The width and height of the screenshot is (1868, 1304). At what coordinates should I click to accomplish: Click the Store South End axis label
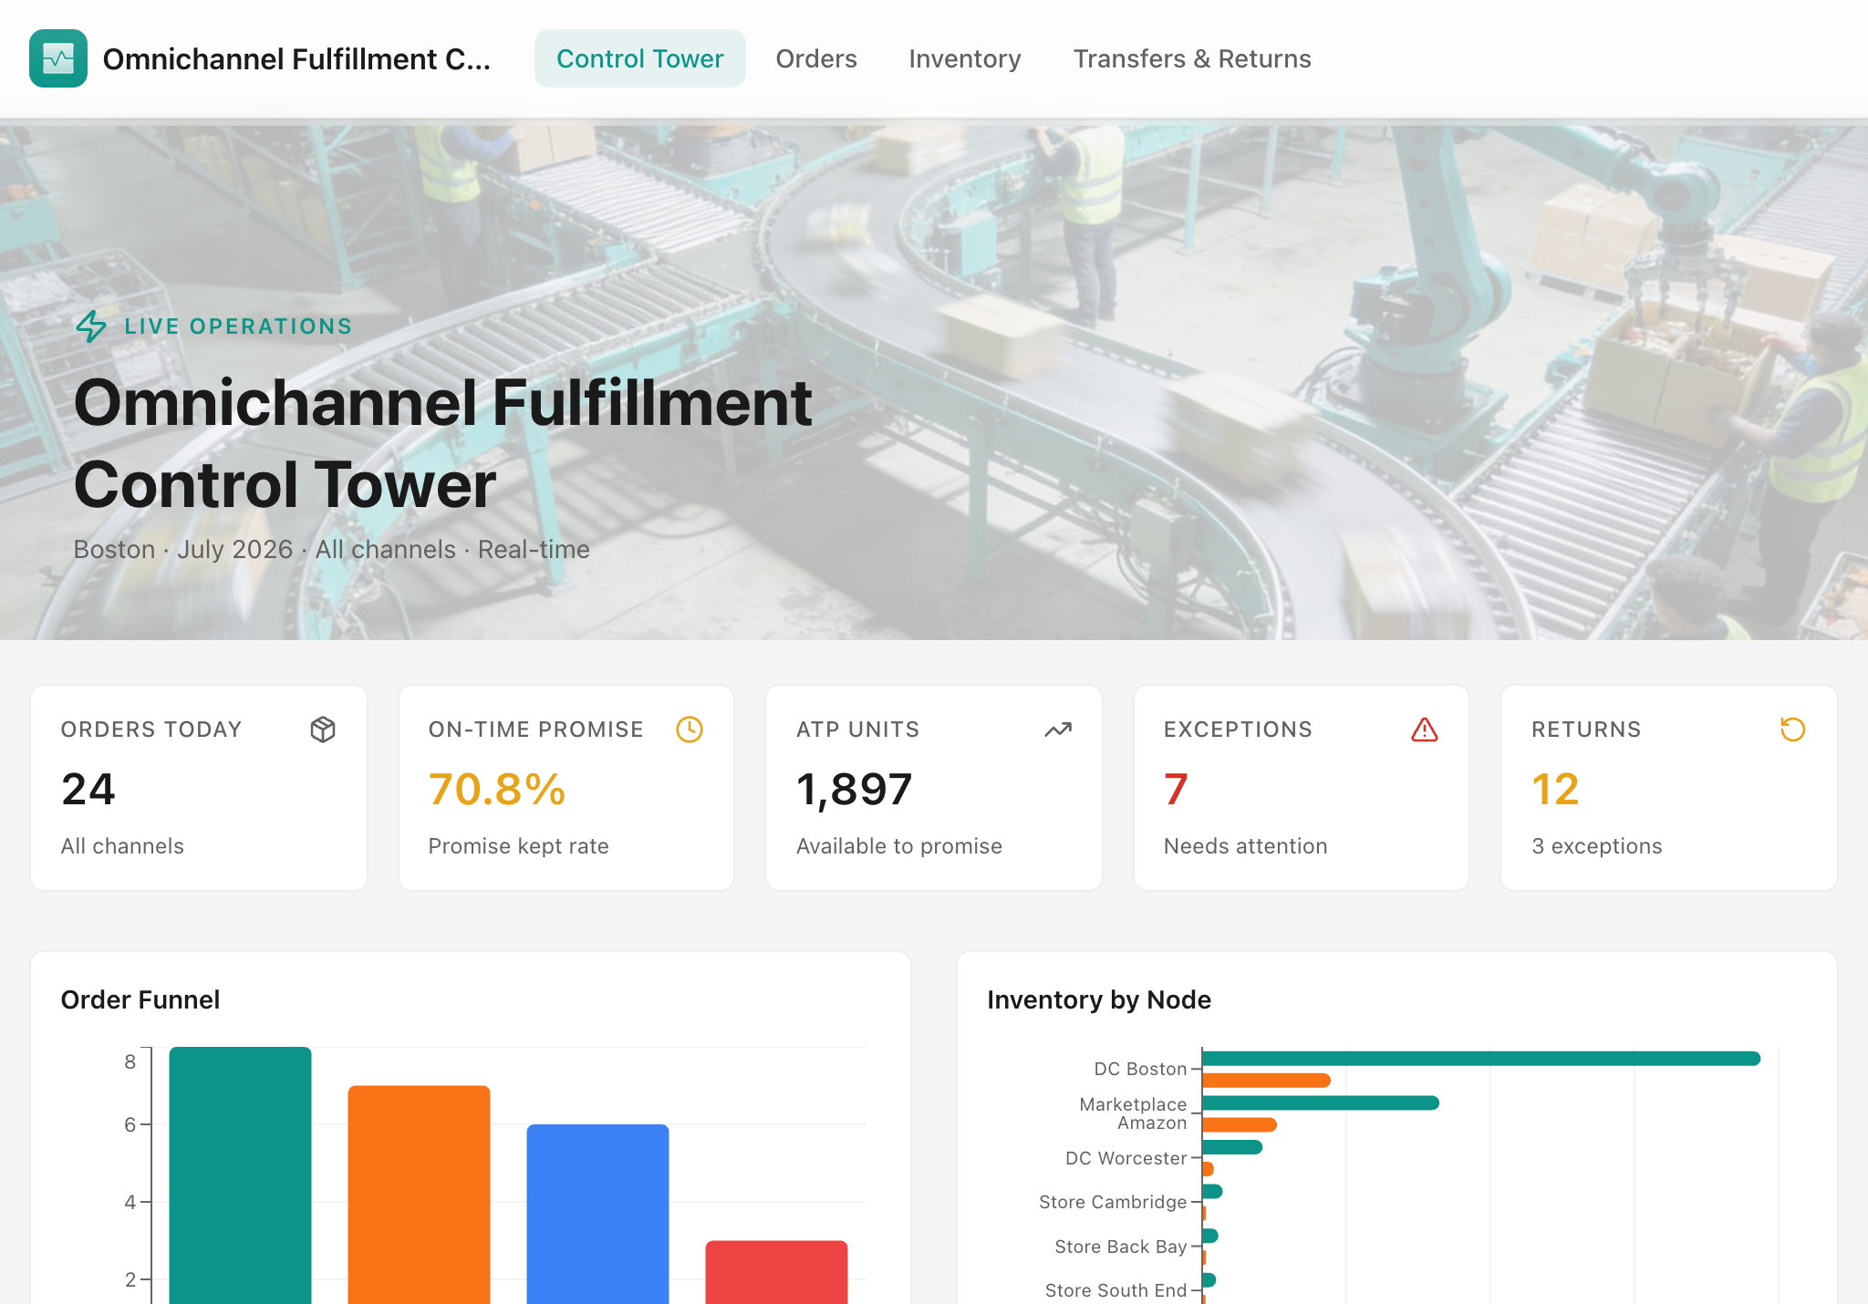[1116, 1290]
